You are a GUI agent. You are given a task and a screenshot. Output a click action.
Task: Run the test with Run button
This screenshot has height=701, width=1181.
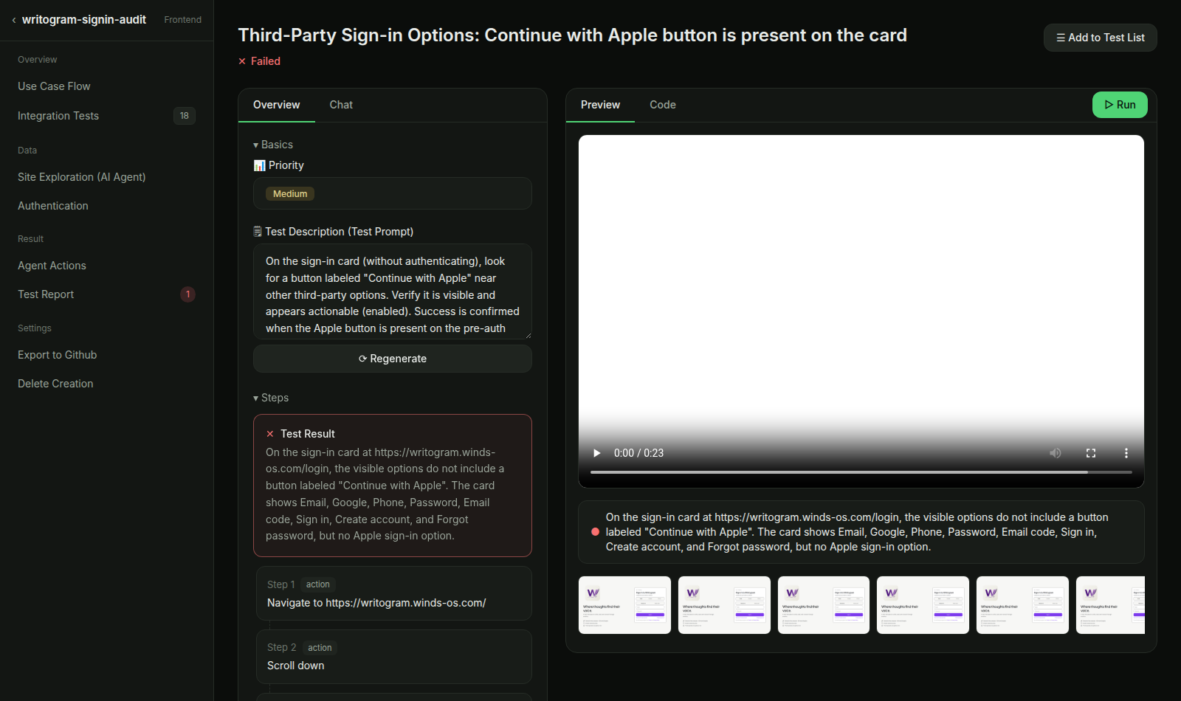[x=1120, y=105]
